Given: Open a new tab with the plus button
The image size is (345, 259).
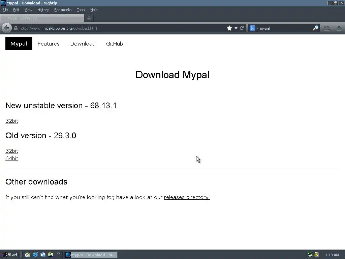Looking at the screenshot, I should pos(89,18).
